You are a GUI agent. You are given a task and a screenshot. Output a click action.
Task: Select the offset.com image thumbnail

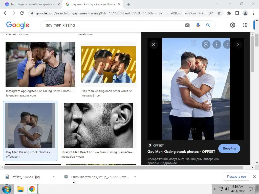(30, 126)
